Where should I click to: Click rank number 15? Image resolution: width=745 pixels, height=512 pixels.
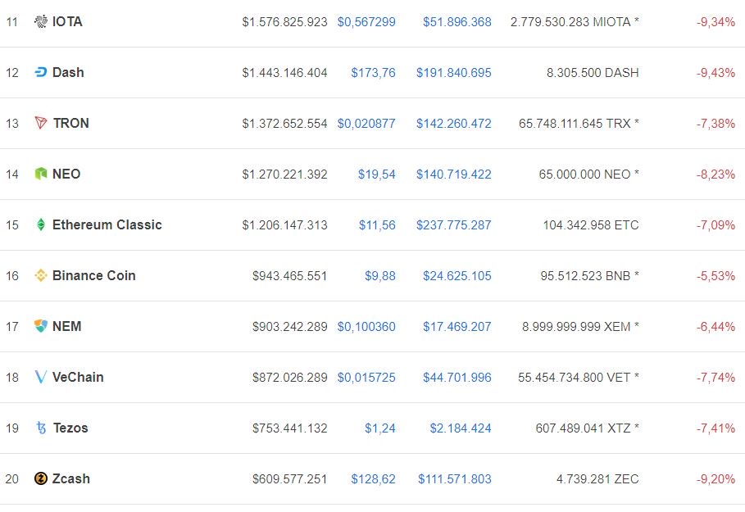(x=11, y=225)
